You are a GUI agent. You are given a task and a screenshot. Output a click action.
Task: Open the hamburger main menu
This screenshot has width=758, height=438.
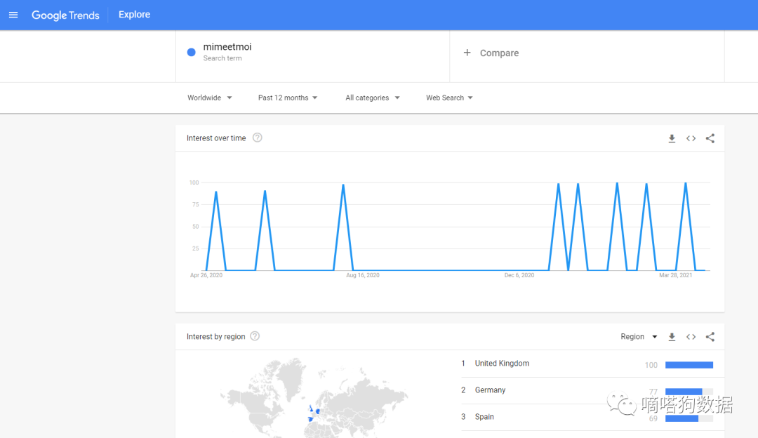click(x=13, y=15)
